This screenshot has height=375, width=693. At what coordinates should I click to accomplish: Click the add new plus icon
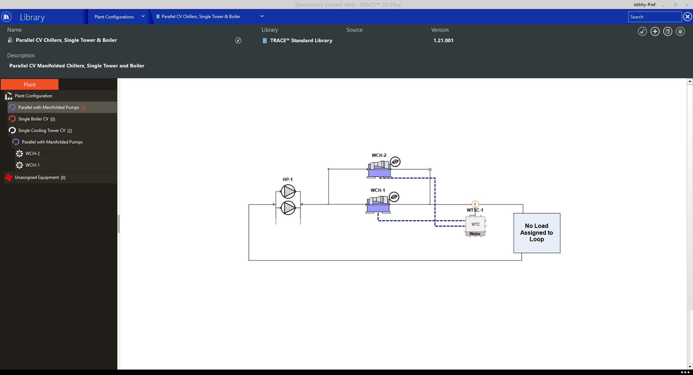655,32
